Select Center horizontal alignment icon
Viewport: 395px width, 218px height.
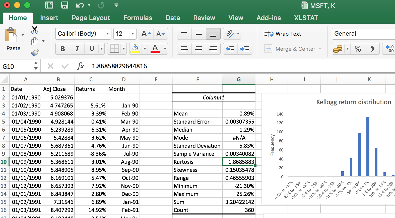[x=199, y=49]
